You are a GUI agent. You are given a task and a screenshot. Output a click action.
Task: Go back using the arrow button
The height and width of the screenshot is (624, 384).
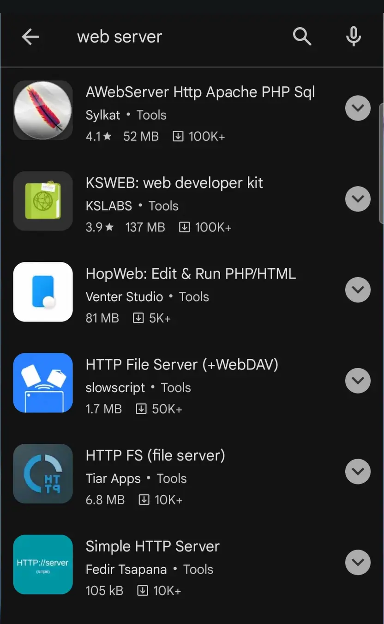30,36
